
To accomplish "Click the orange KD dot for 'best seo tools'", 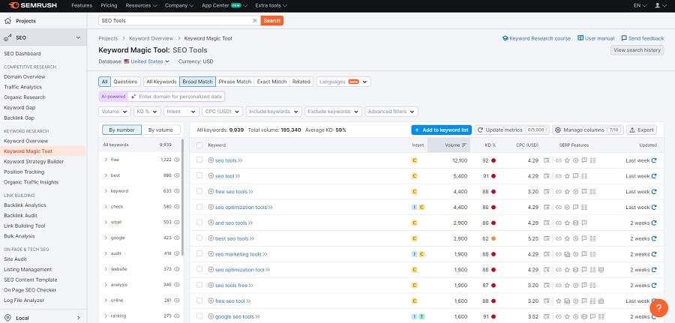I will (x=493, y=238).
